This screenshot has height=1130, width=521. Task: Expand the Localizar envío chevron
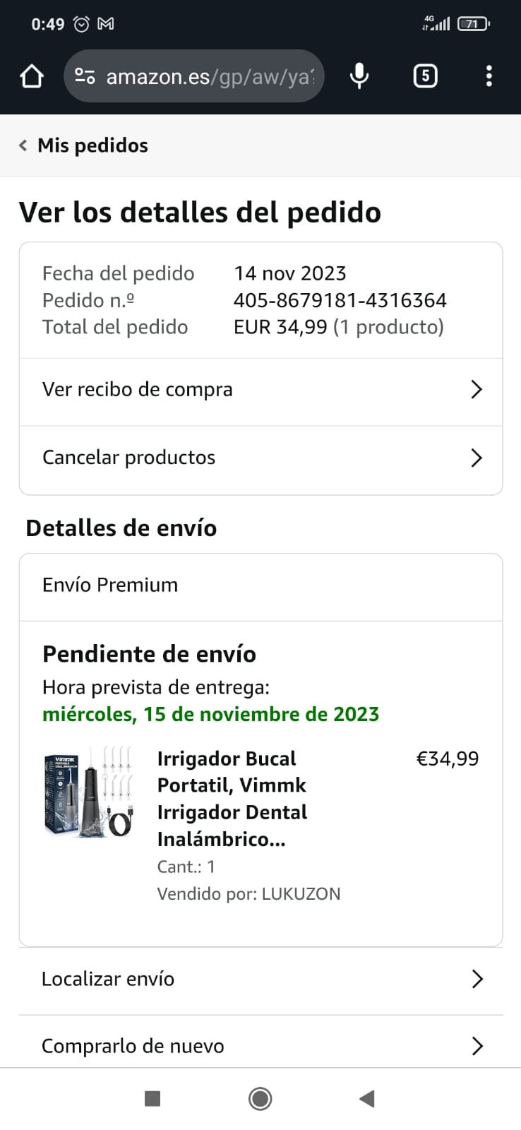coord(477,979)
